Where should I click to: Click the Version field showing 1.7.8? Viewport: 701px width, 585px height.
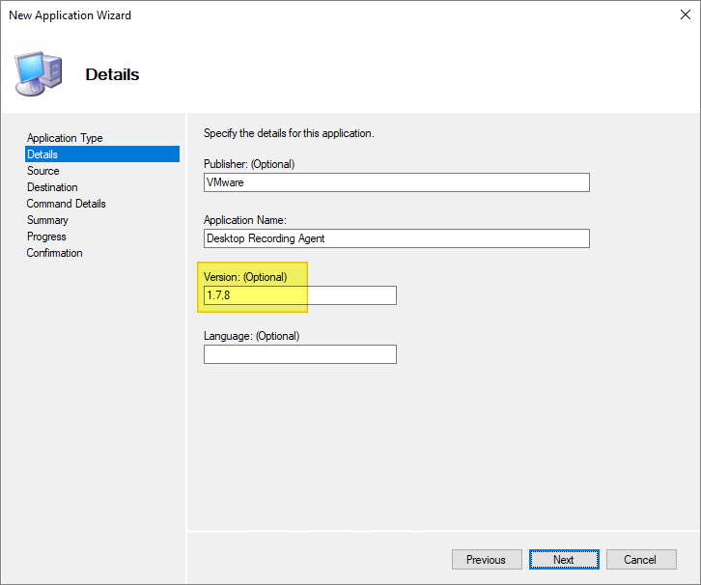point(299,295)
